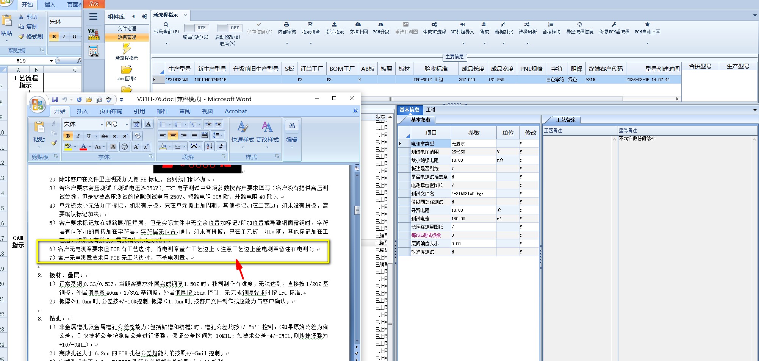Click 导出流程信息 smiley icon
The image size is (759, 361).
click(x=579, y=24)
